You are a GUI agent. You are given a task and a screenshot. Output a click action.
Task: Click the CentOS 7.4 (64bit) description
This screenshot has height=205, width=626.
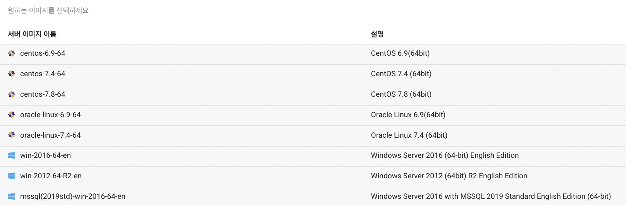click(x=401, y=74)
